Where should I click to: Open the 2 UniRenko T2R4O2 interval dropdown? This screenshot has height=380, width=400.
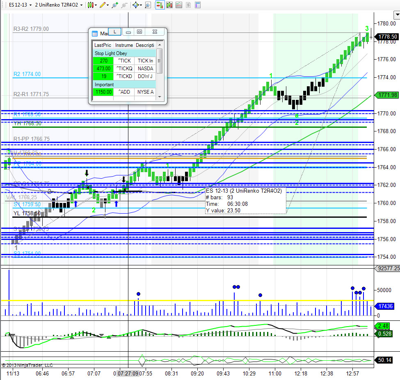tap(59, 5)
